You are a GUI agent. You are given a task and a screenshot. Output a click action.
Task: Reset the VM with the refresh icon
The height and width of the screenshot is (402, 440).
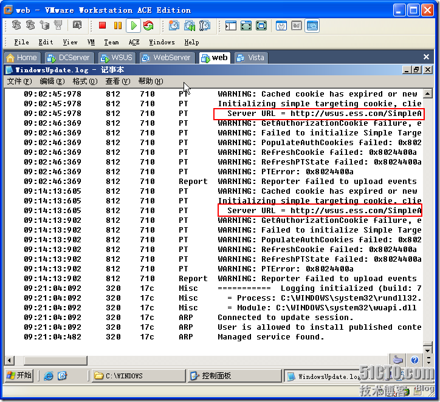pyautogui.click(x=148, y=26)
